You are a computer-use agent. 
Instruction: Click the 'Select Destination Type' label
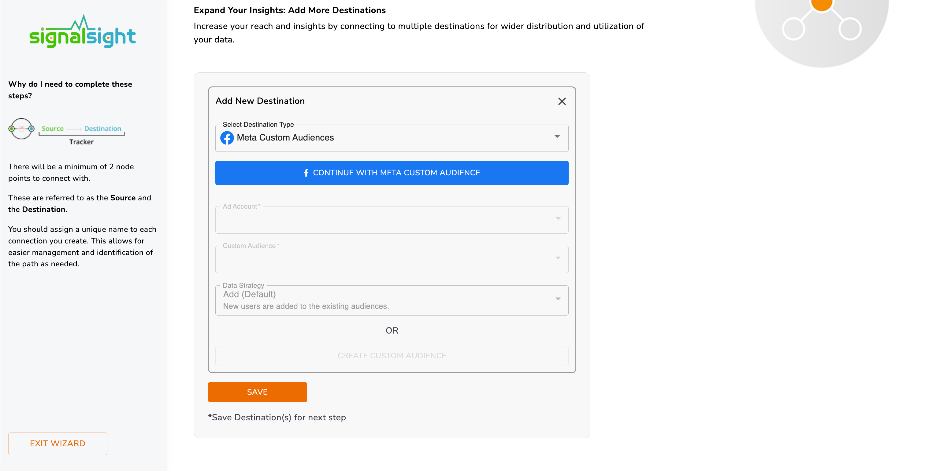pos(258,124)
